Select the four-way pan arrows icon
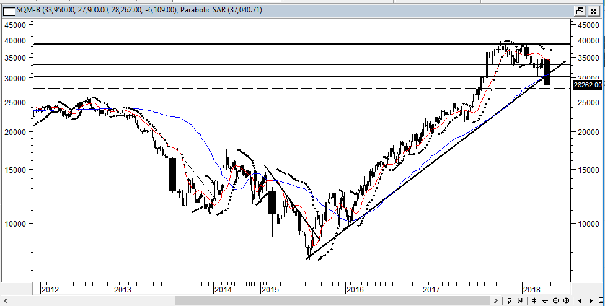Screen dimensions: 605x306 [545, 300]
